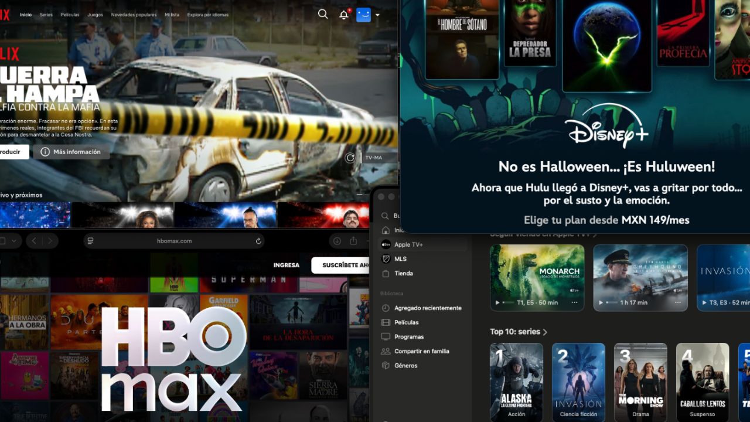Open the Series tab in Netflix

46,15
